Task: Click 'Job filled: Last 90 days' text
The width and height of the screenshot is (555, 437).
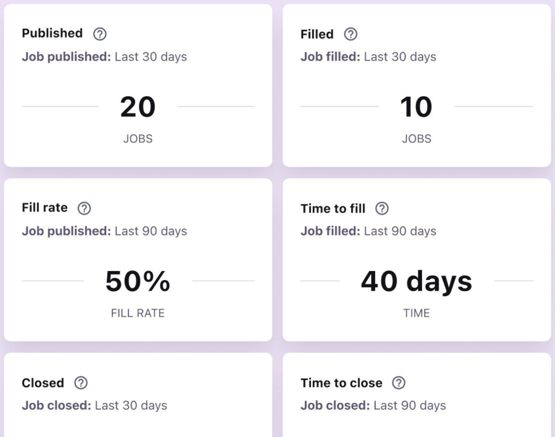Action: (x=368, y=231)
